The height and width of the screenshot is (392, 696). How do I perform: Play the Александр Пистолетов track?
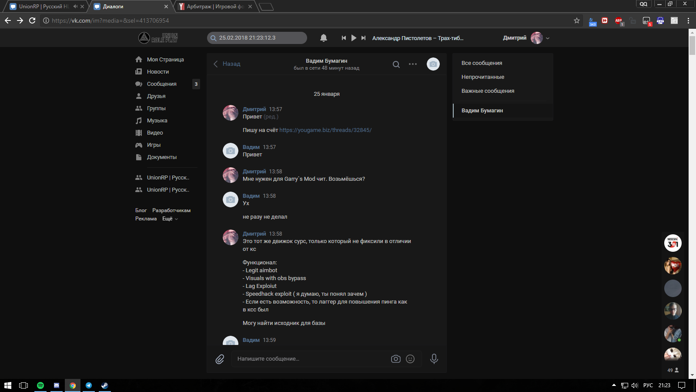tap(354, 38)
